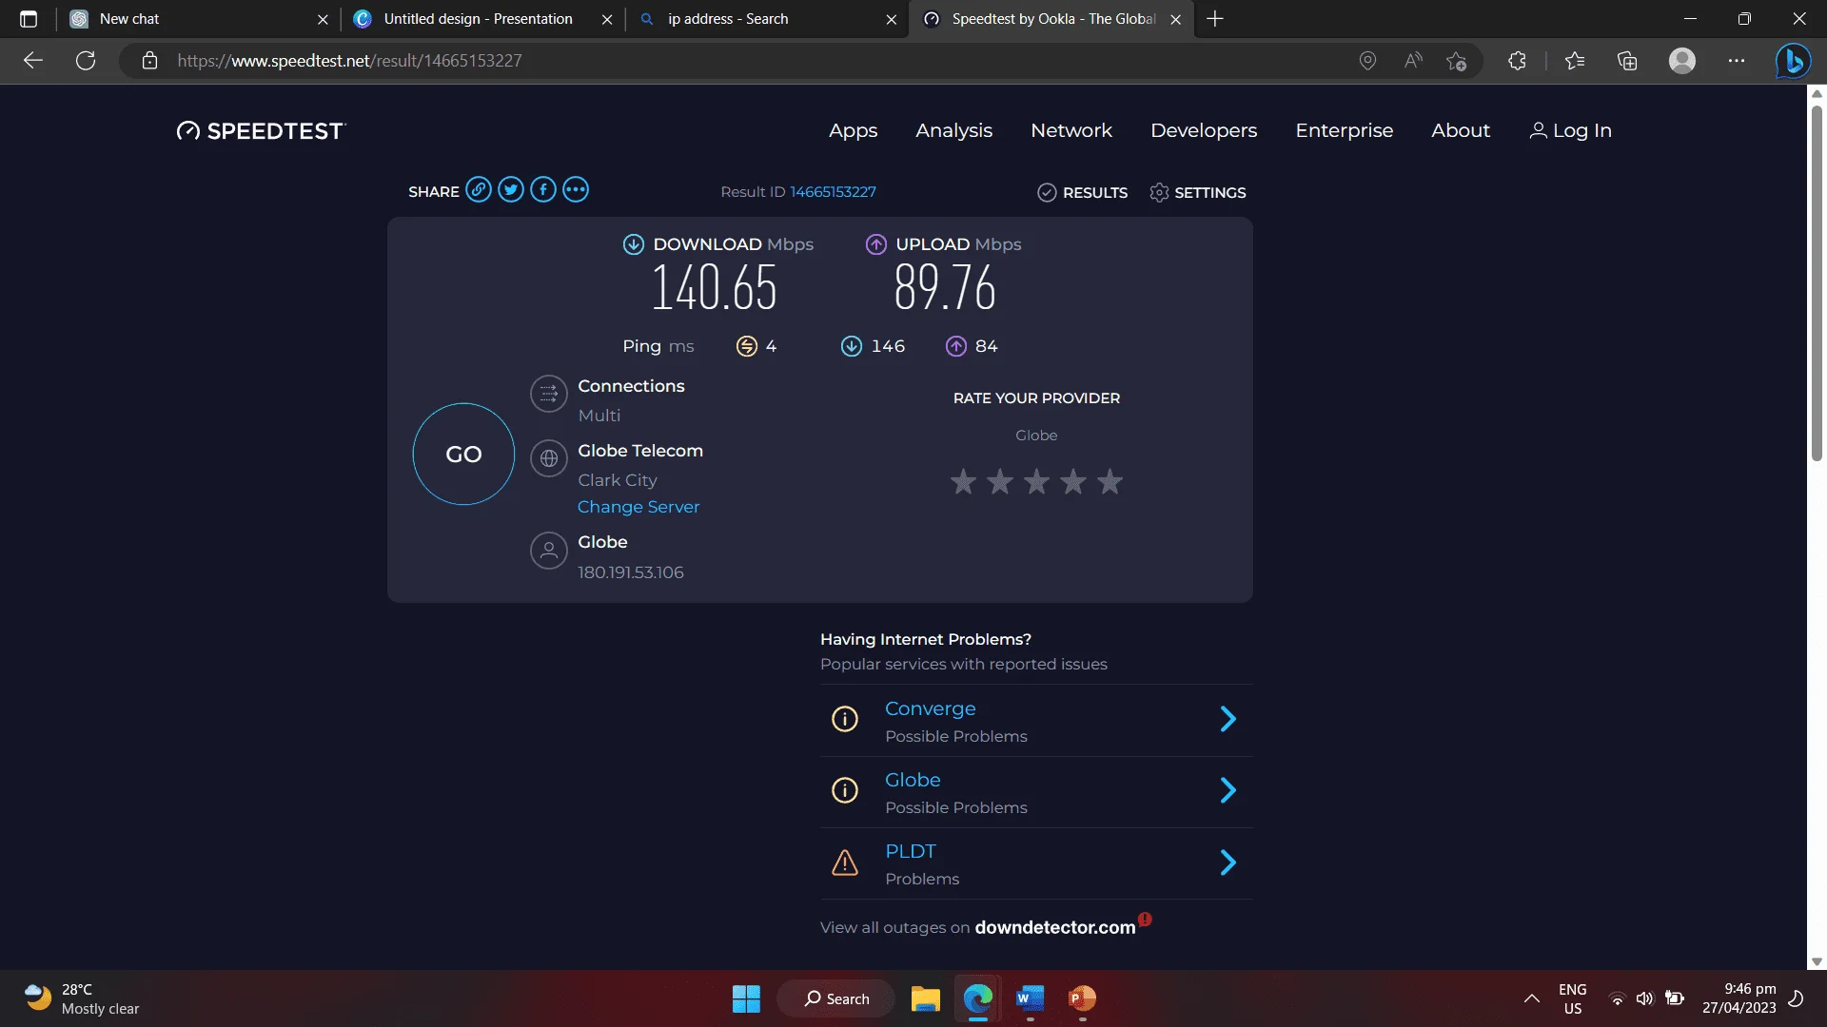This screenshot has width=1827, height=1027.
Task: Open the browser profile avatar
Action: tap(1682, 61)
